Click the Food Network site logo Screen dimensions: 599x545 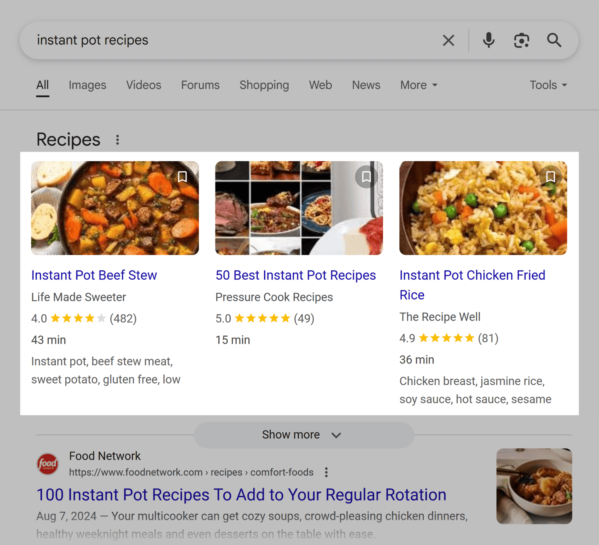(x=47, y=464)
